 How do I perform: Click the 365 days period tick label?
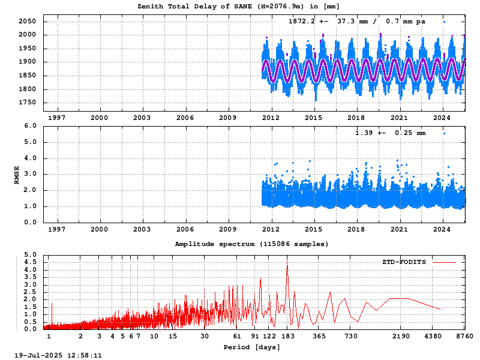[x=319, y=337]
